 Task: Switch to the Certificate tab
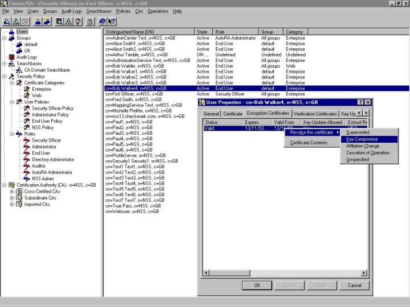[x=233, y=114]
